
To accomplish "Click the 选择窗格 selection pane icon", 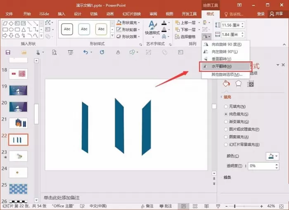I will click(185, 37).
